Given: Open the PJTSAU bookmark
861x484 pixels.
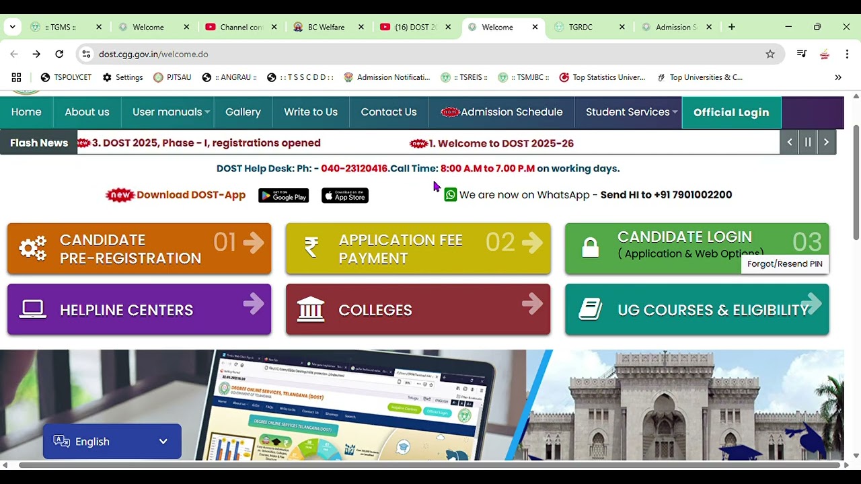Looking at the screenshot, I should click(172, 77).
